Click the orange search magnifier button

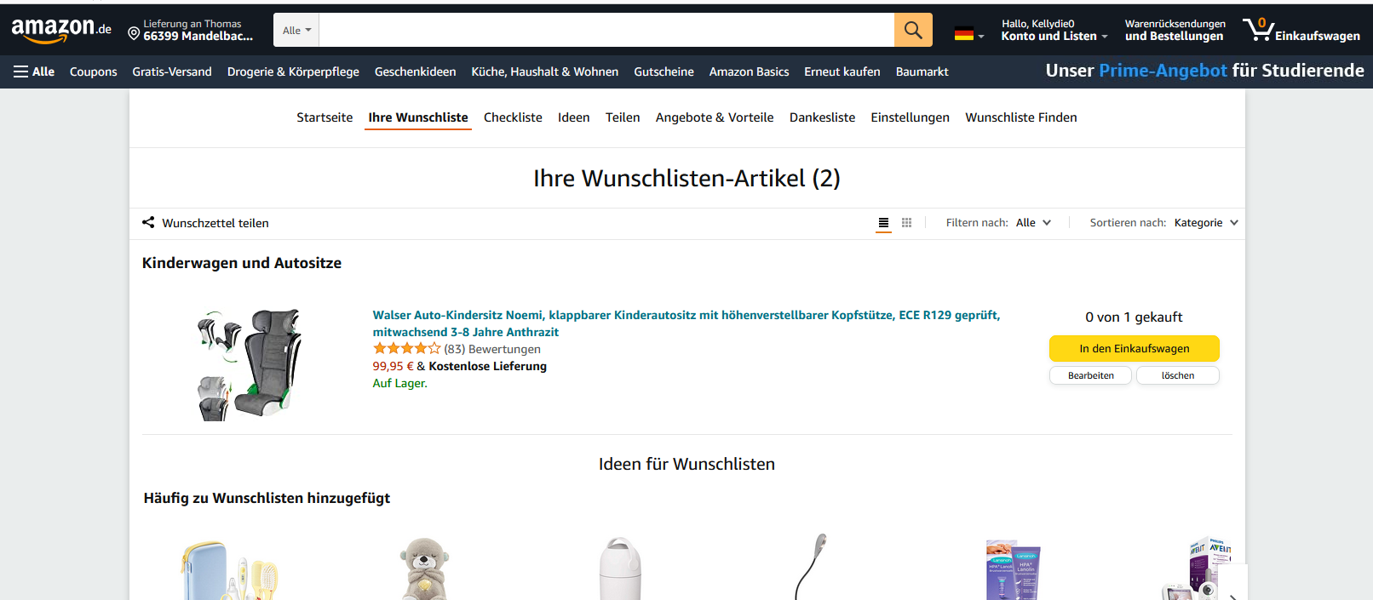[913, 30]
